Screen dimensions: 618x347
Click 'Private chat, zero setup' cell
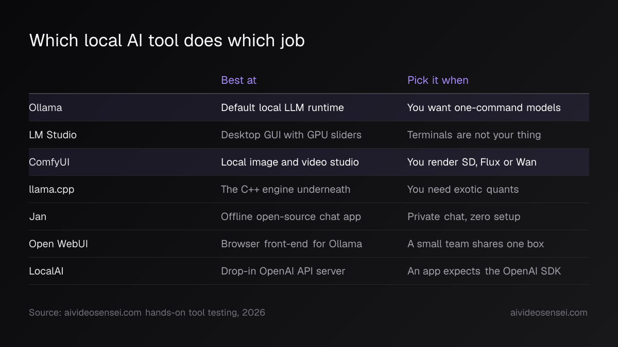click(463, 216)
